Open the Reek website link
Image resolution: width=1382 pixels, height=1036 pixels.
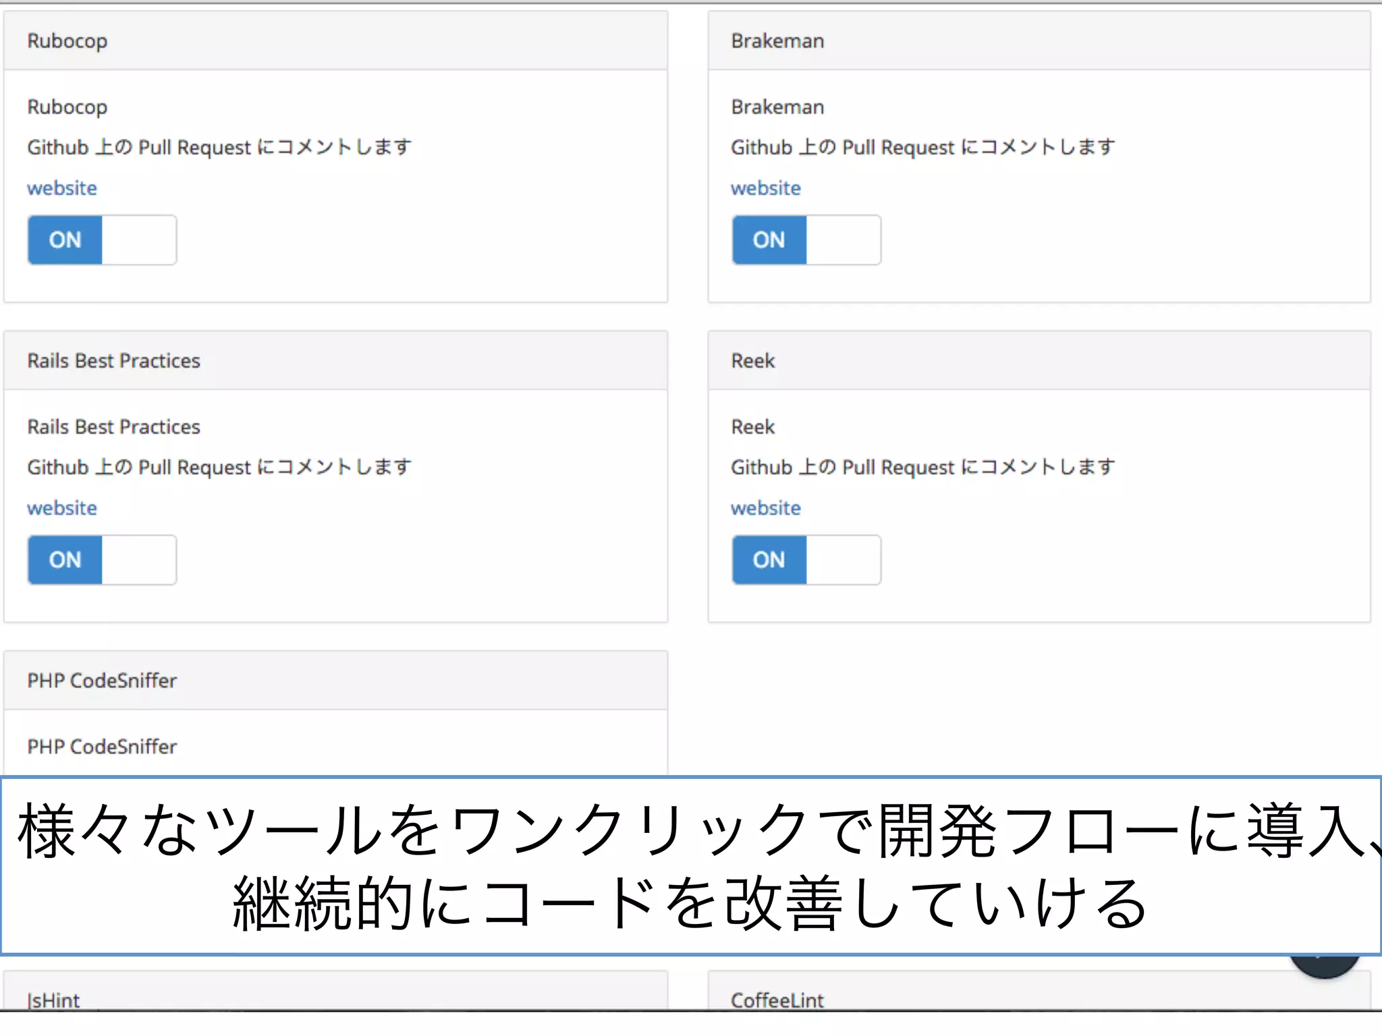point(766,508)
